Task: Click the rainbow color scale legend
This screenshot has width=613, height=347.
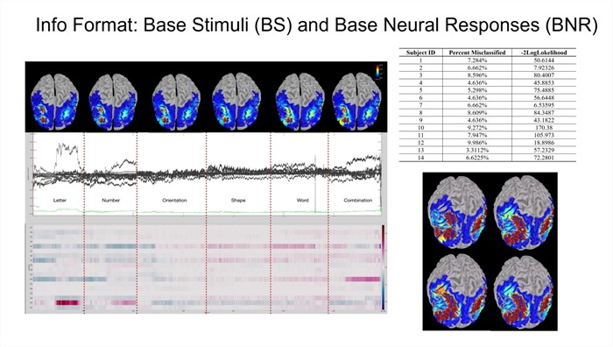Action: coord(378,72)
